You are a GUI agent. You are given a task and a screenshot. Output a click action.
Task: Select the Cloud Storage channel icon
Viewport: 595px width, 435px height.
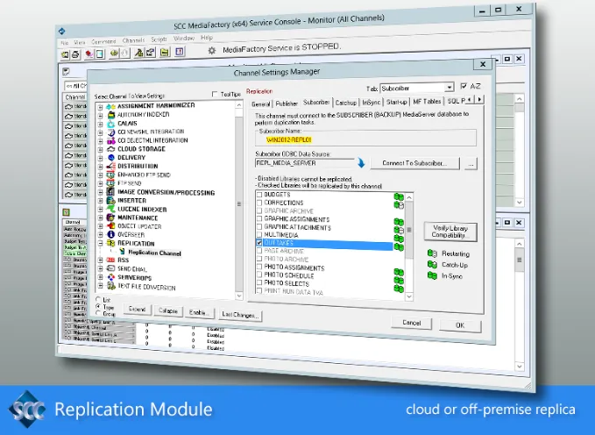click(110, 149)
